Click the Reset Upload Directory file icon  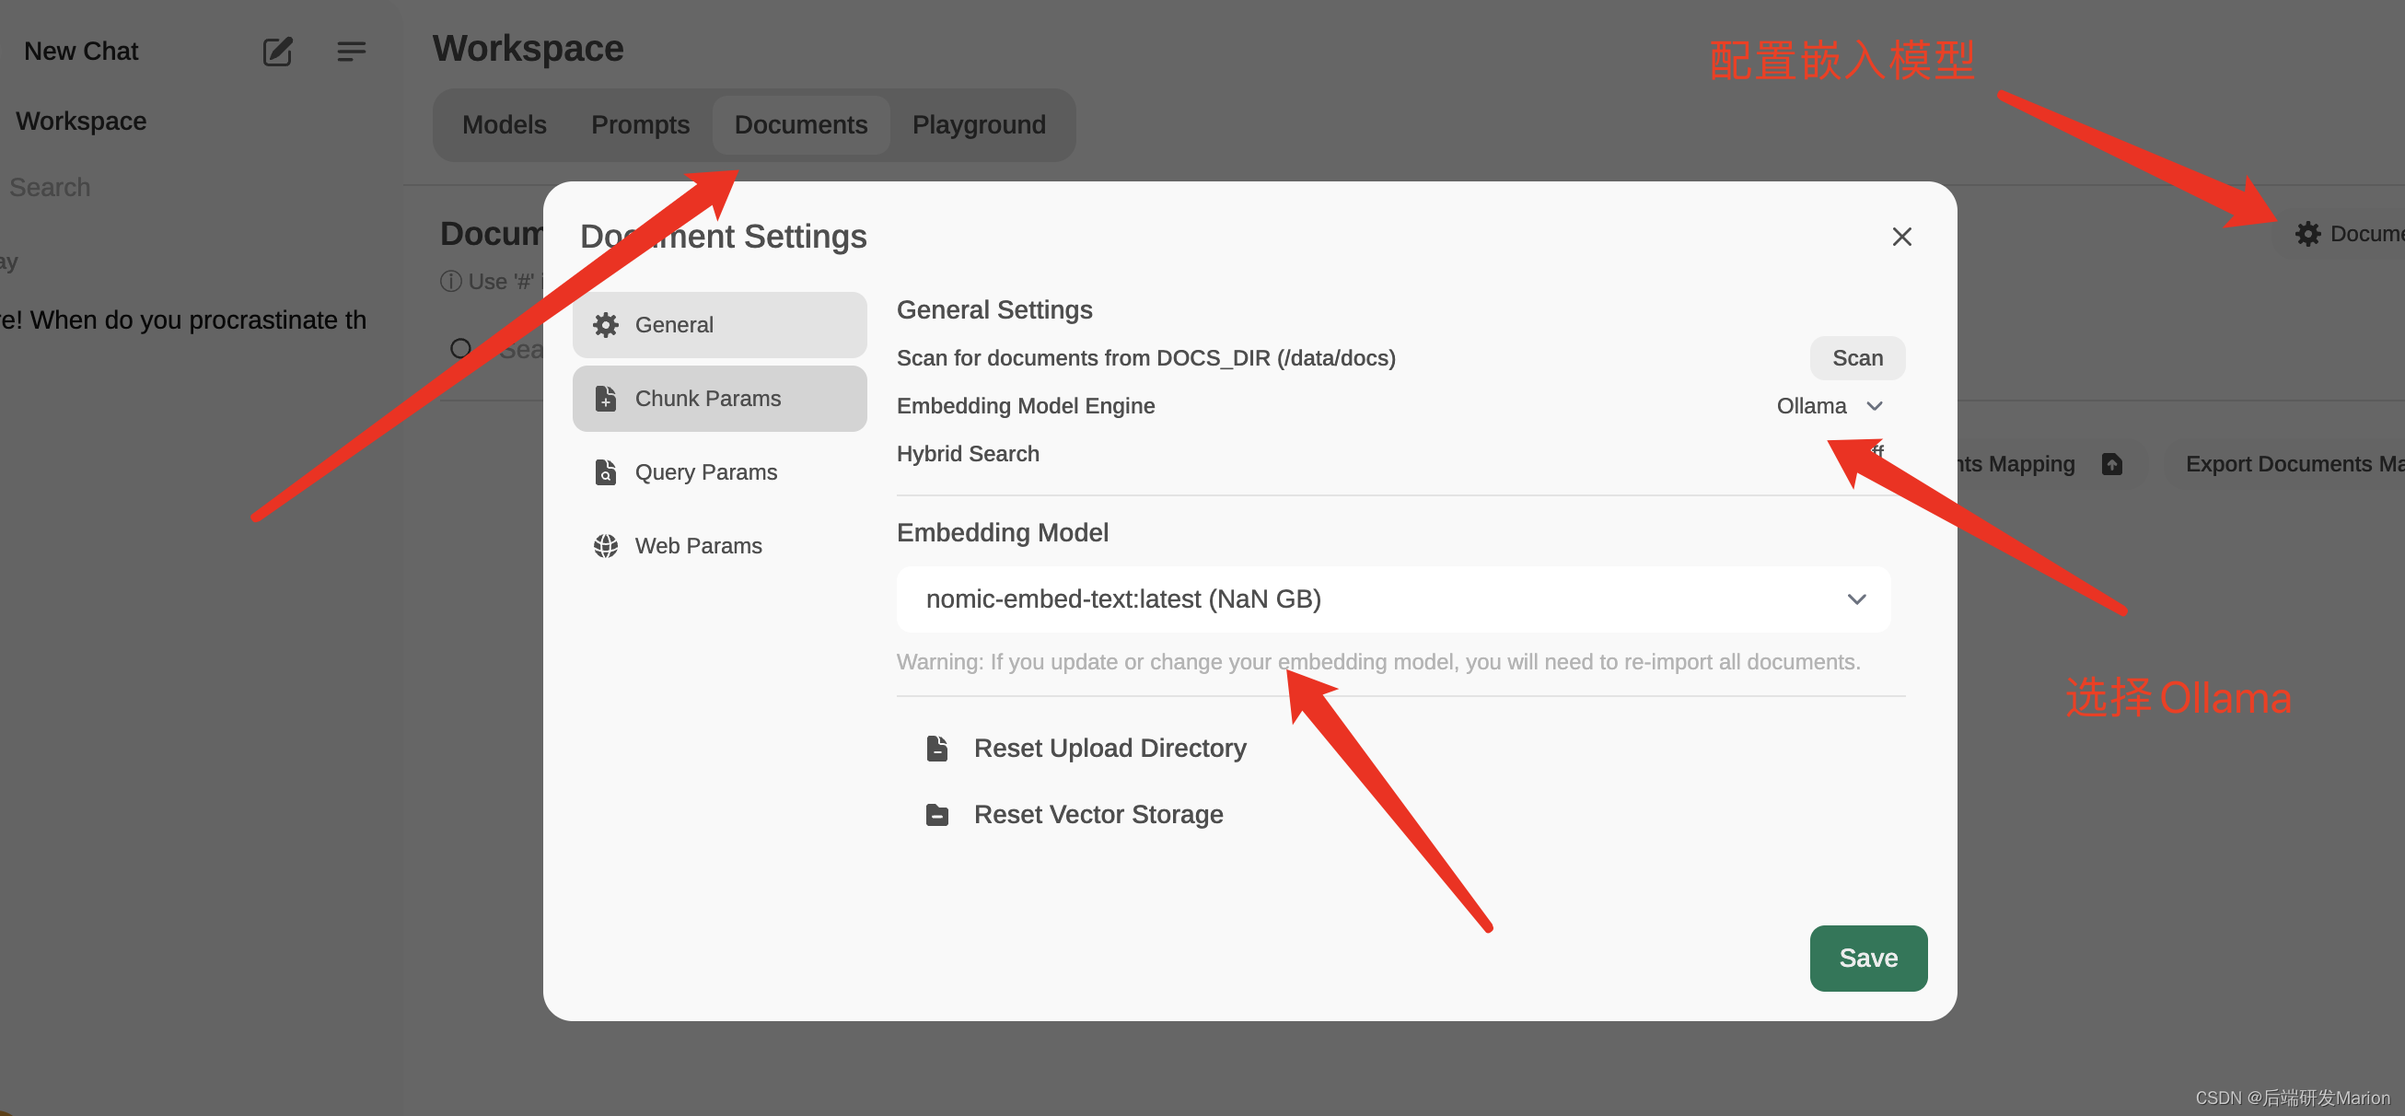click(x=936, y=748)
